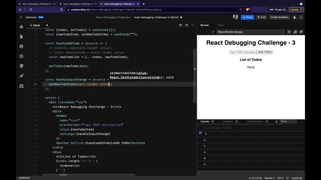Viewport: 321px width, 180px height.
Task: Open preview in new window icon
Action: 295,32
